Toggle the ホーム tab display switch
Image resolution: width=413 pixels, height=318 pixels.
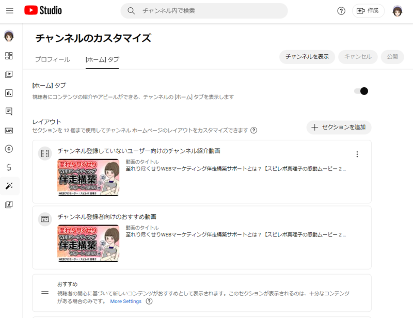click(x=361, y=91)
